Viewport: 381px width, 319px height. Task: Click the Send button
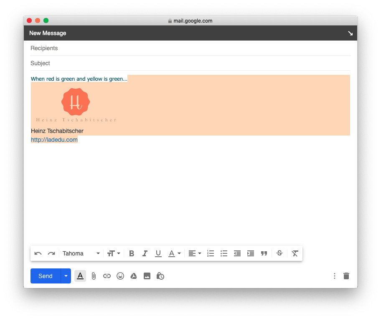point(46,276)
